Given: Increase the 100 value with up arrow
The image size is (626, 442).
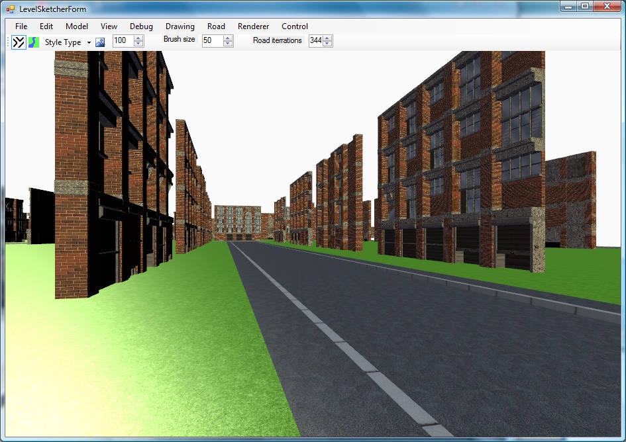Looking at the screenshot, I should 138,38.
